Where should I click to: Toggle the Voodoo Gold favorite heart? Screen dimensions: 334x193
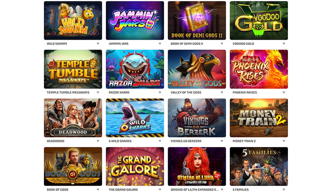click(284, 44)
